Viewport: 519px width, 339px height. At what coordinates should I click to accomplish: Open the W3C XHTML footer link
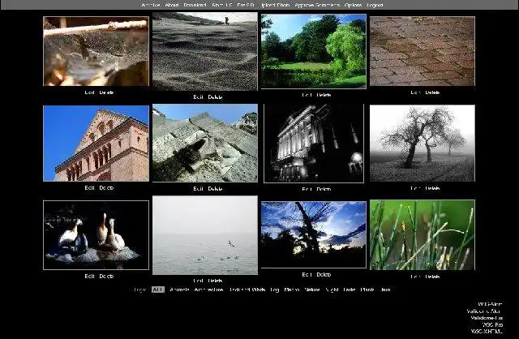[x=487, y=331]
